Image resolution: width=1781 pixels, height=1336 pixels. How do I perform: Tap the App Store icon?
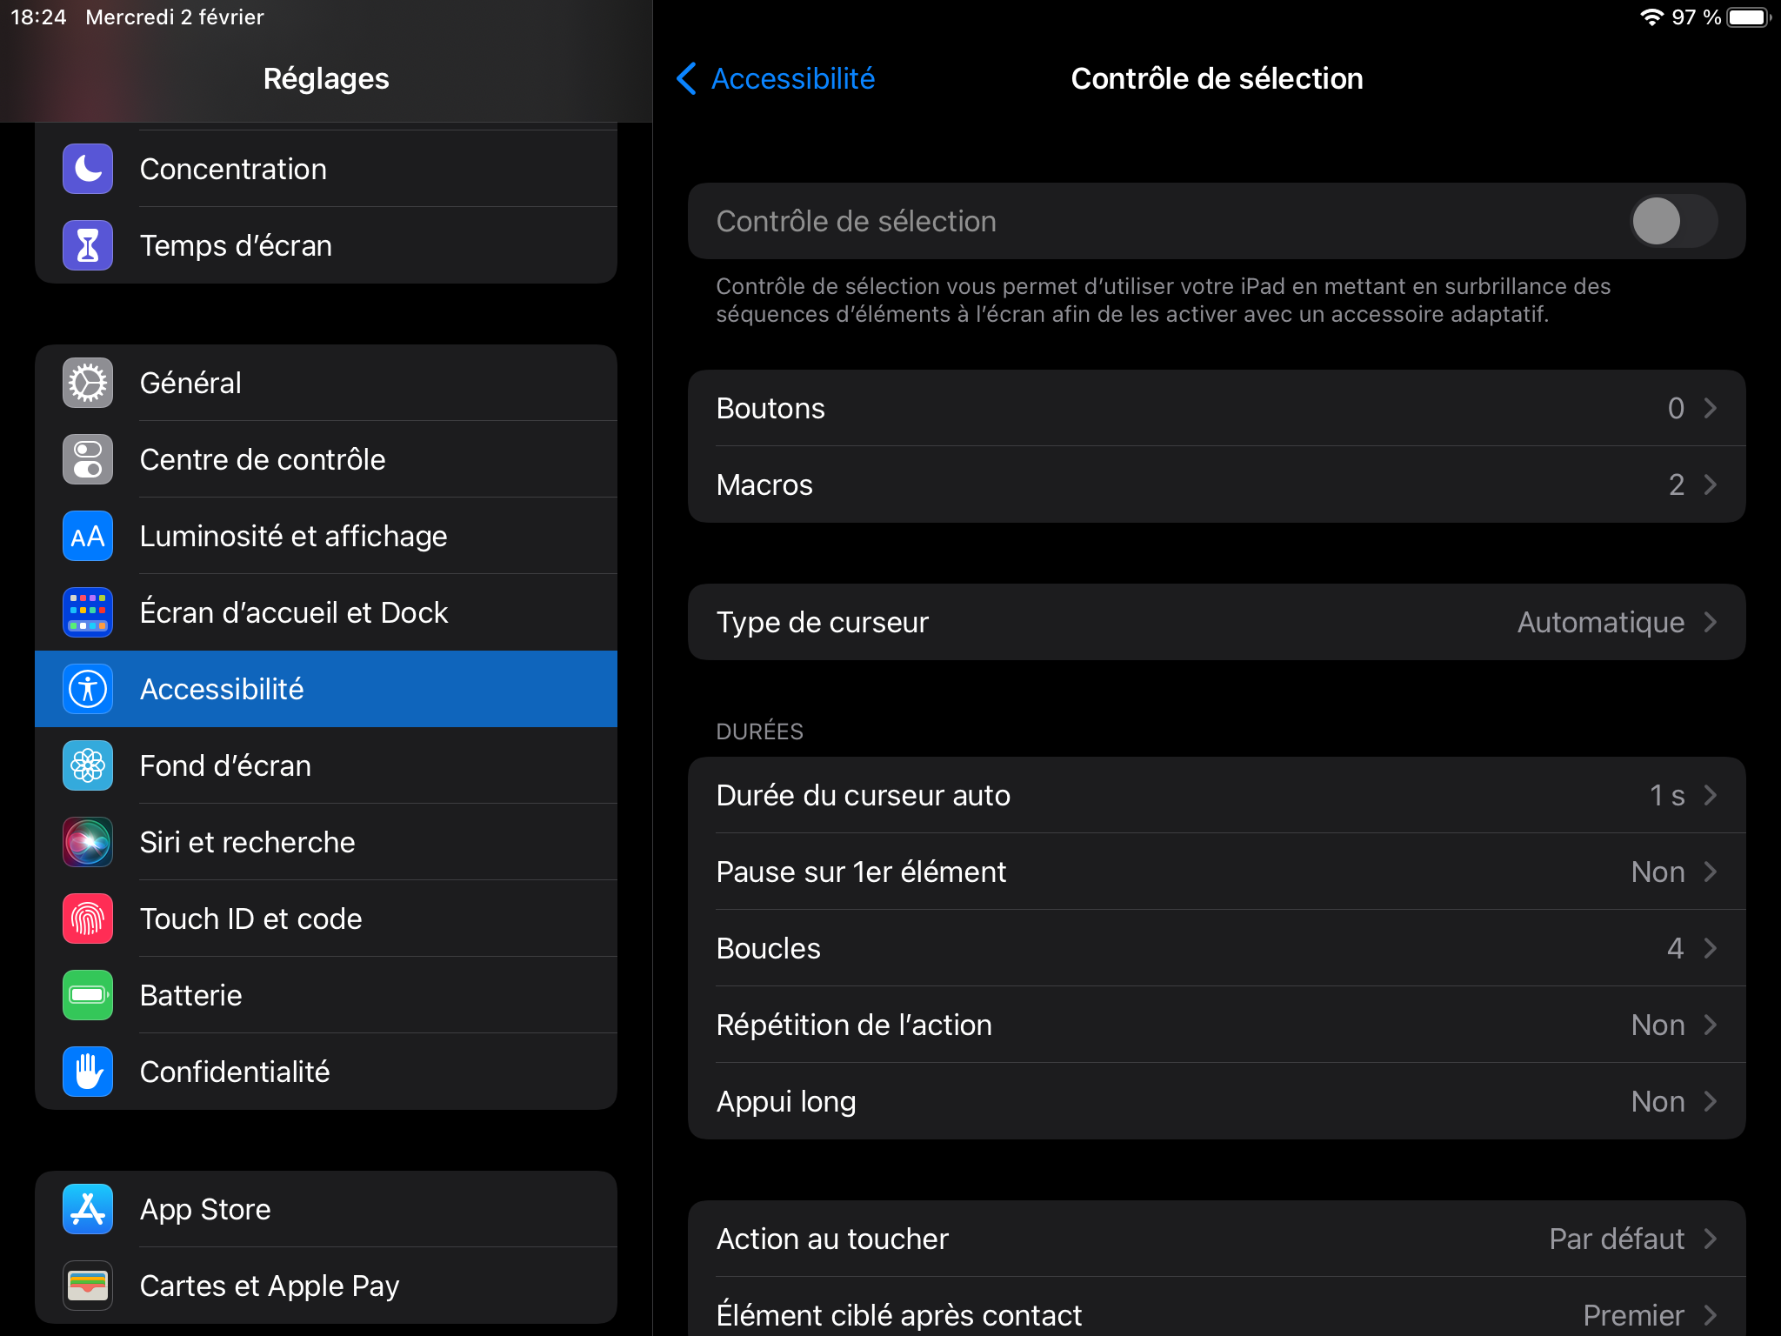(x=88, y=1209)
